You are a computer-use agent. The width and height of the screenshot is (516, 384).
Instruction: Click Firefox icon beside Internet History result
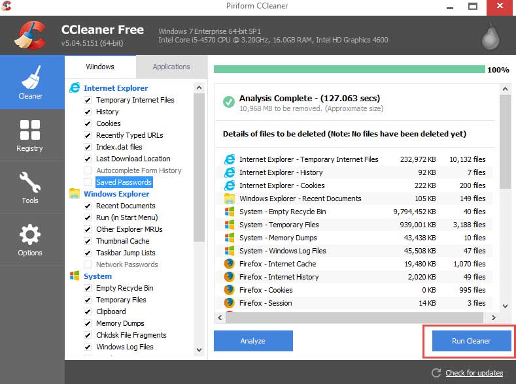(230, 277)
